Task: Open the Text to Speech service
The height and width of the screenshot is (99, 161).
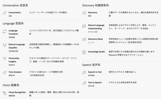Action: click(95, 82)
